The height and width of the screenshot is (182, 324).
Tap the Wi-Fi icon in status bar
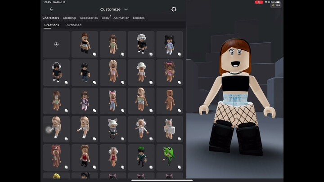pyautogui.click(x=266, y=2)
